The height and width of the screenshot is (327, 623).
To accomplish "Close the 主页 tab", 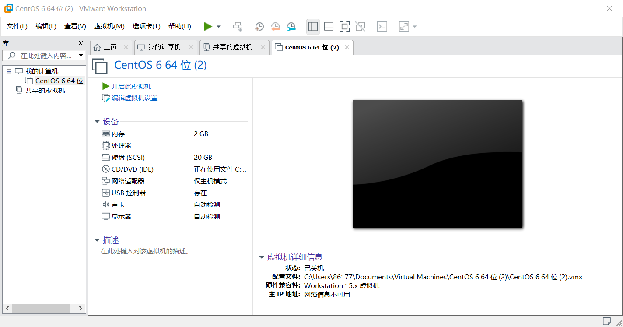I will pyautogui.click(x=126, y=47).
